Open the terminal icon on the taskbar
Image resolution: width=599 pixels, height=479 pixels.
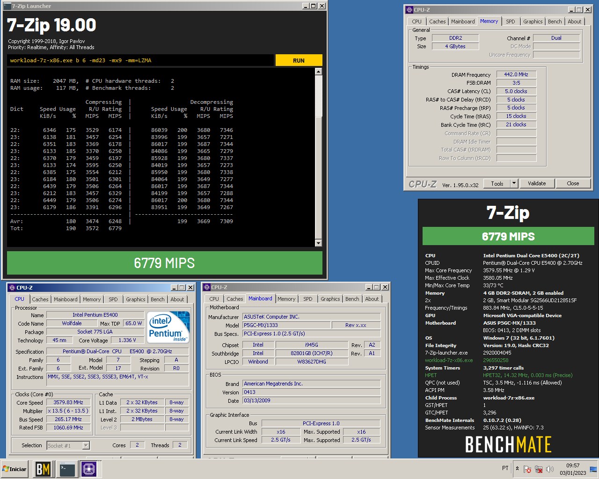pyautogui.click(x=67, y=469)
